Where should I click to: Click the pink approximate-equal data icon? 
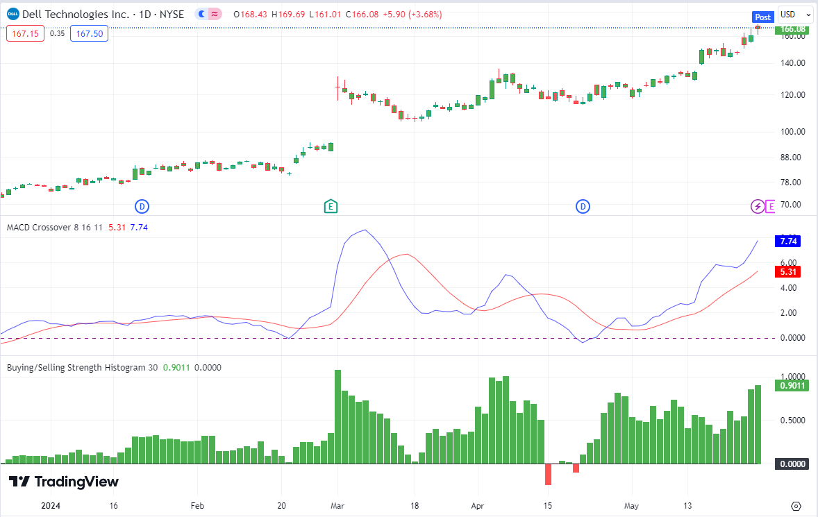[215, 14]
